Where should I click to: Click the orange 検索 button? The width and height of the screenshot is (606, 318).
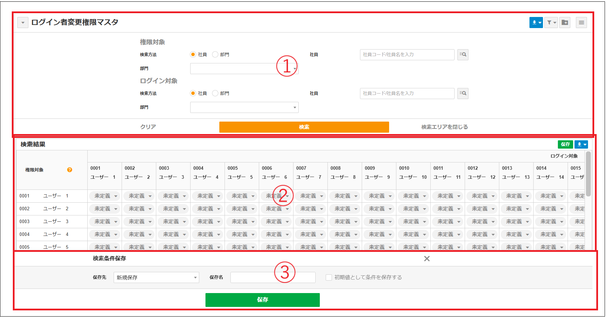pyautogui.click(x=304, y=127)
